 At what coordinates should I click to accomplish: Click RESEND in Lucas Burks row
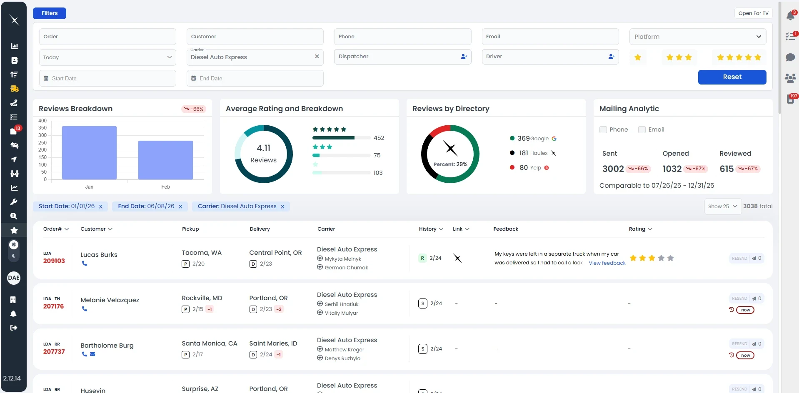[x=739, y=259]
